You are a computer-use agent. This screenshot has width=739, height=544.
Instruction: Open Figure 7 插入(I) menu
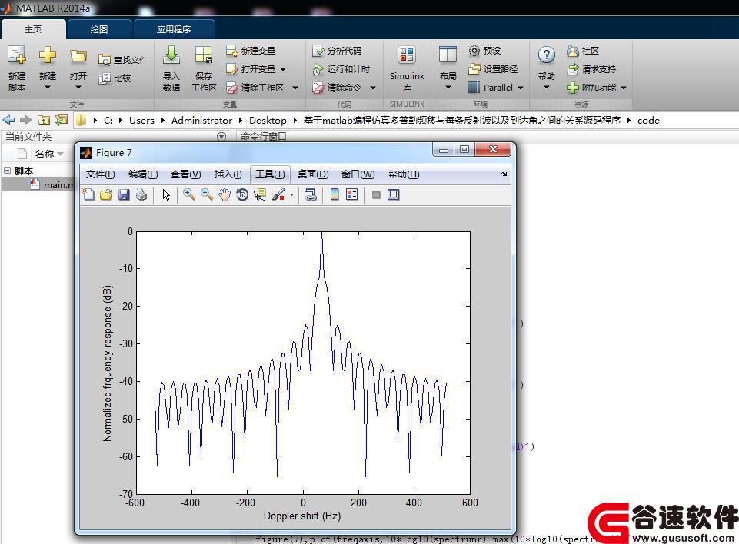point(228,174)
